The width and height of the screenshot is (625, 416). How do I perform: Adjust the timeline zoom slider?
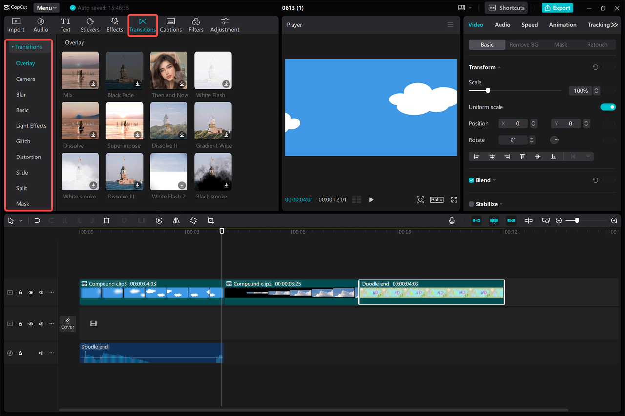tap(578, 220)
